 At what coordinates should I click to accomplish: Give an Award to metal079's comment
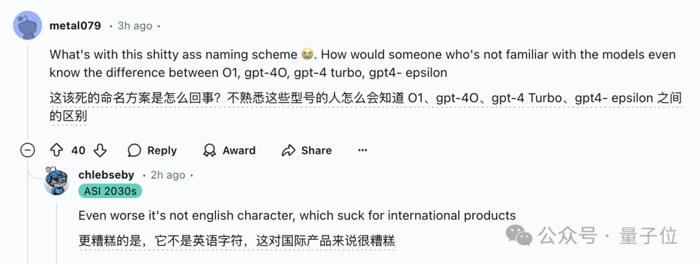pyautogui.click(x=229, y=150)
